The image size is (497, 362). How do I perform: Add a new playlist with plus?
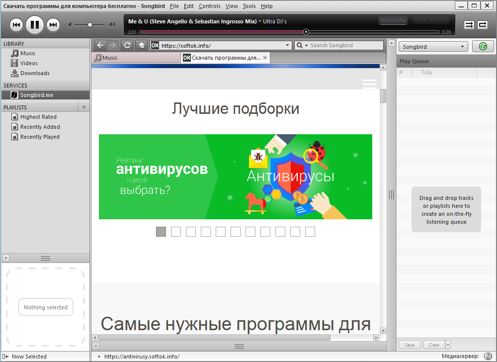(x=84, y=107)
